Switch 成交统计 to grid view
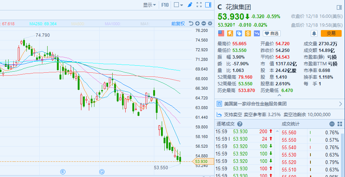Screen dimensions: 345x177 coord(340,124)
